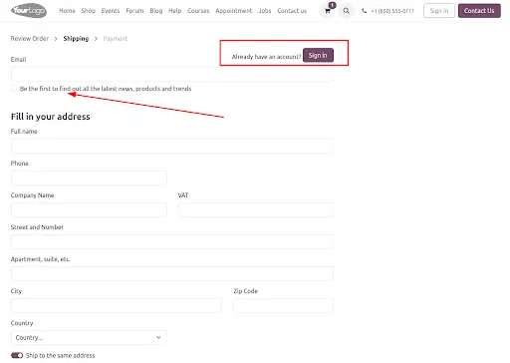
Task: Click the Fill in your address heading
Action: 51,117
